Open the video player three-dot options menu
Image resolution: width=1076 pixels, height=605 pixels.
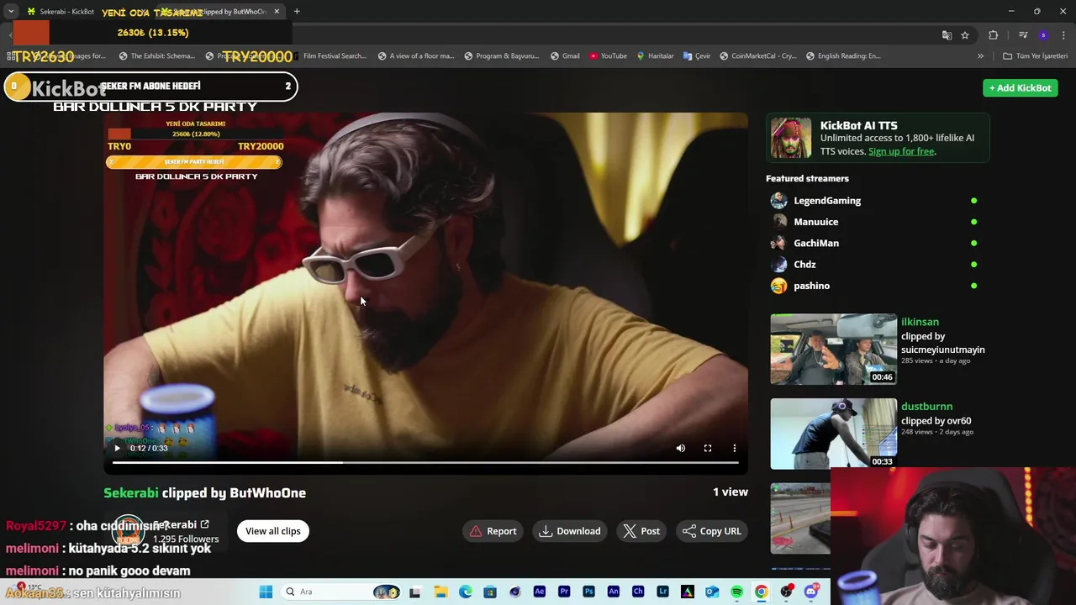pos(735,449)
